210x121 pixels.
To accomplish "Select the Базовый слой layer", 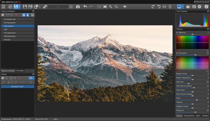I will click(x=17, y=86).
